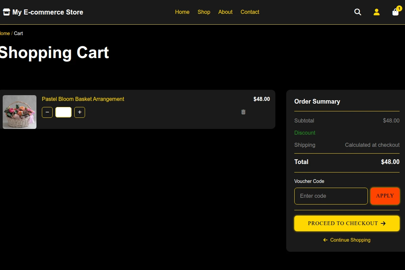Click the $48.00 item price
Viewport: 405px width, 270px height.
(262, 99)
